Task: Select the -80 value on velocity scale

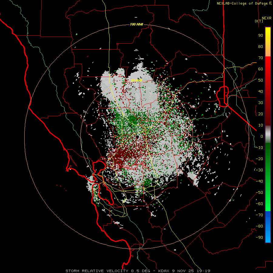Action: (x=259, y=226)
